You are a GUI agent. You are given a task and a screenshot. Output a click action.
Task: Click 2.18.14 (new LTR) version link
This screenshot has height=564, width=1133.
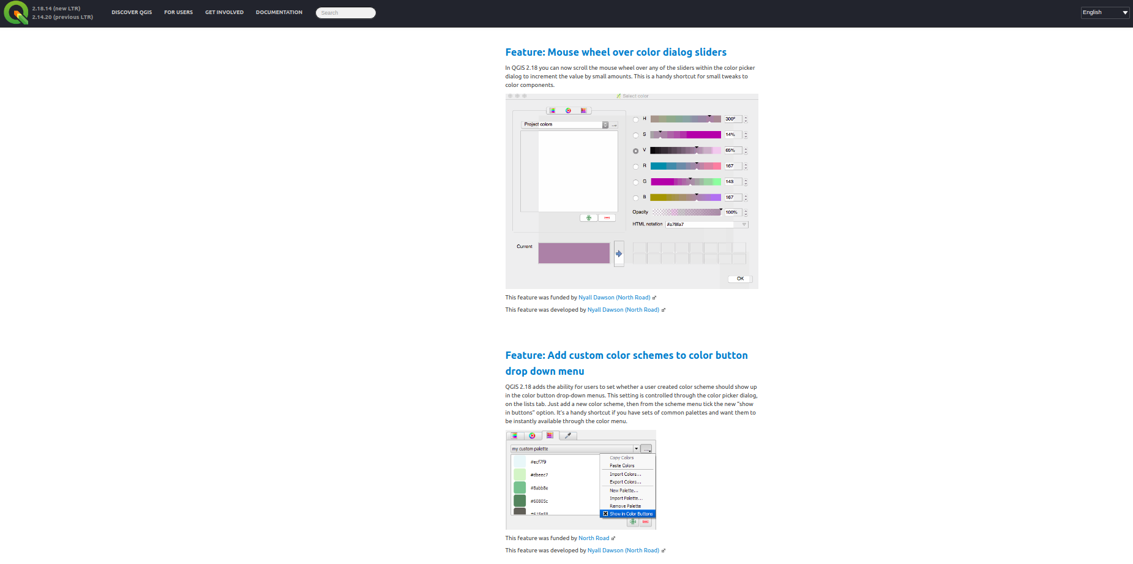pos(56,9)
